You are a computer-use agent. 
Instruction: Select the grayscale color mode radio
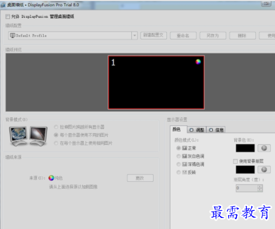[x=178, y=156]
